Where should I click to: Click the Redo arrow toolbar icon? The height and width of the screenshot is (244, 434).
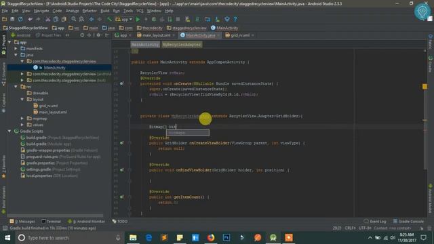point(38,19)
